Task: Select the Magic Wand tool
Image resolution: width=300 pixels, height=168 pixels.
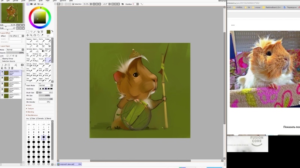Action: (35, 32)
